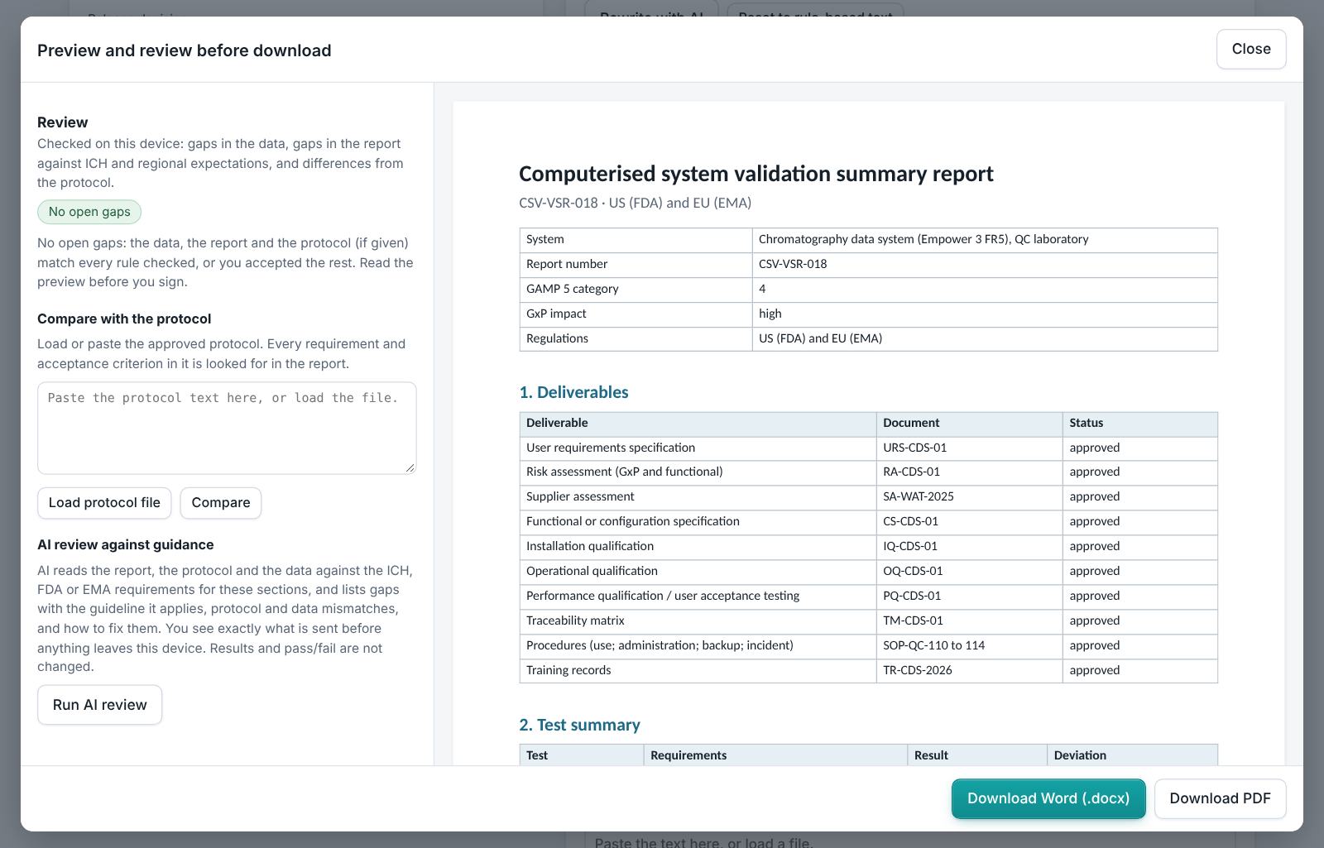Click the '1. Deliverables' section heading
Screen dimensions: 1324x848
[573, 392]
